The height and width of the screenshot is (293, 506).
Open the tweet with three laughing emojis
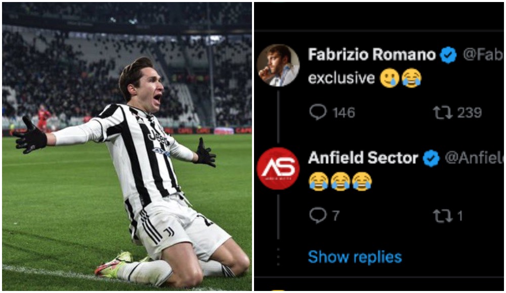(x=340, y=181)
